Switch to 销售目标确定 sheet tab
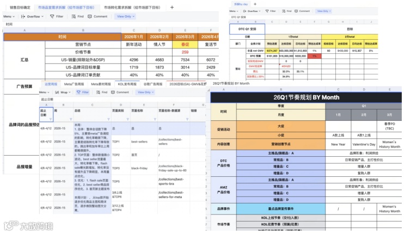This screenshot has height=234, width=404. [20, 8]
